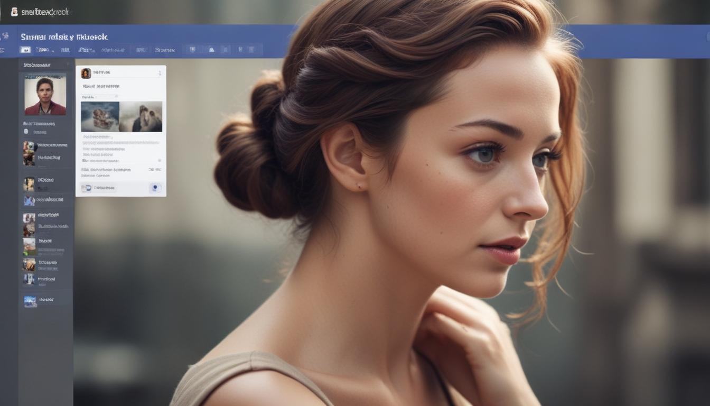Click the person-shaped icon in the blue toolbar's right icon group

pos(211,50)
